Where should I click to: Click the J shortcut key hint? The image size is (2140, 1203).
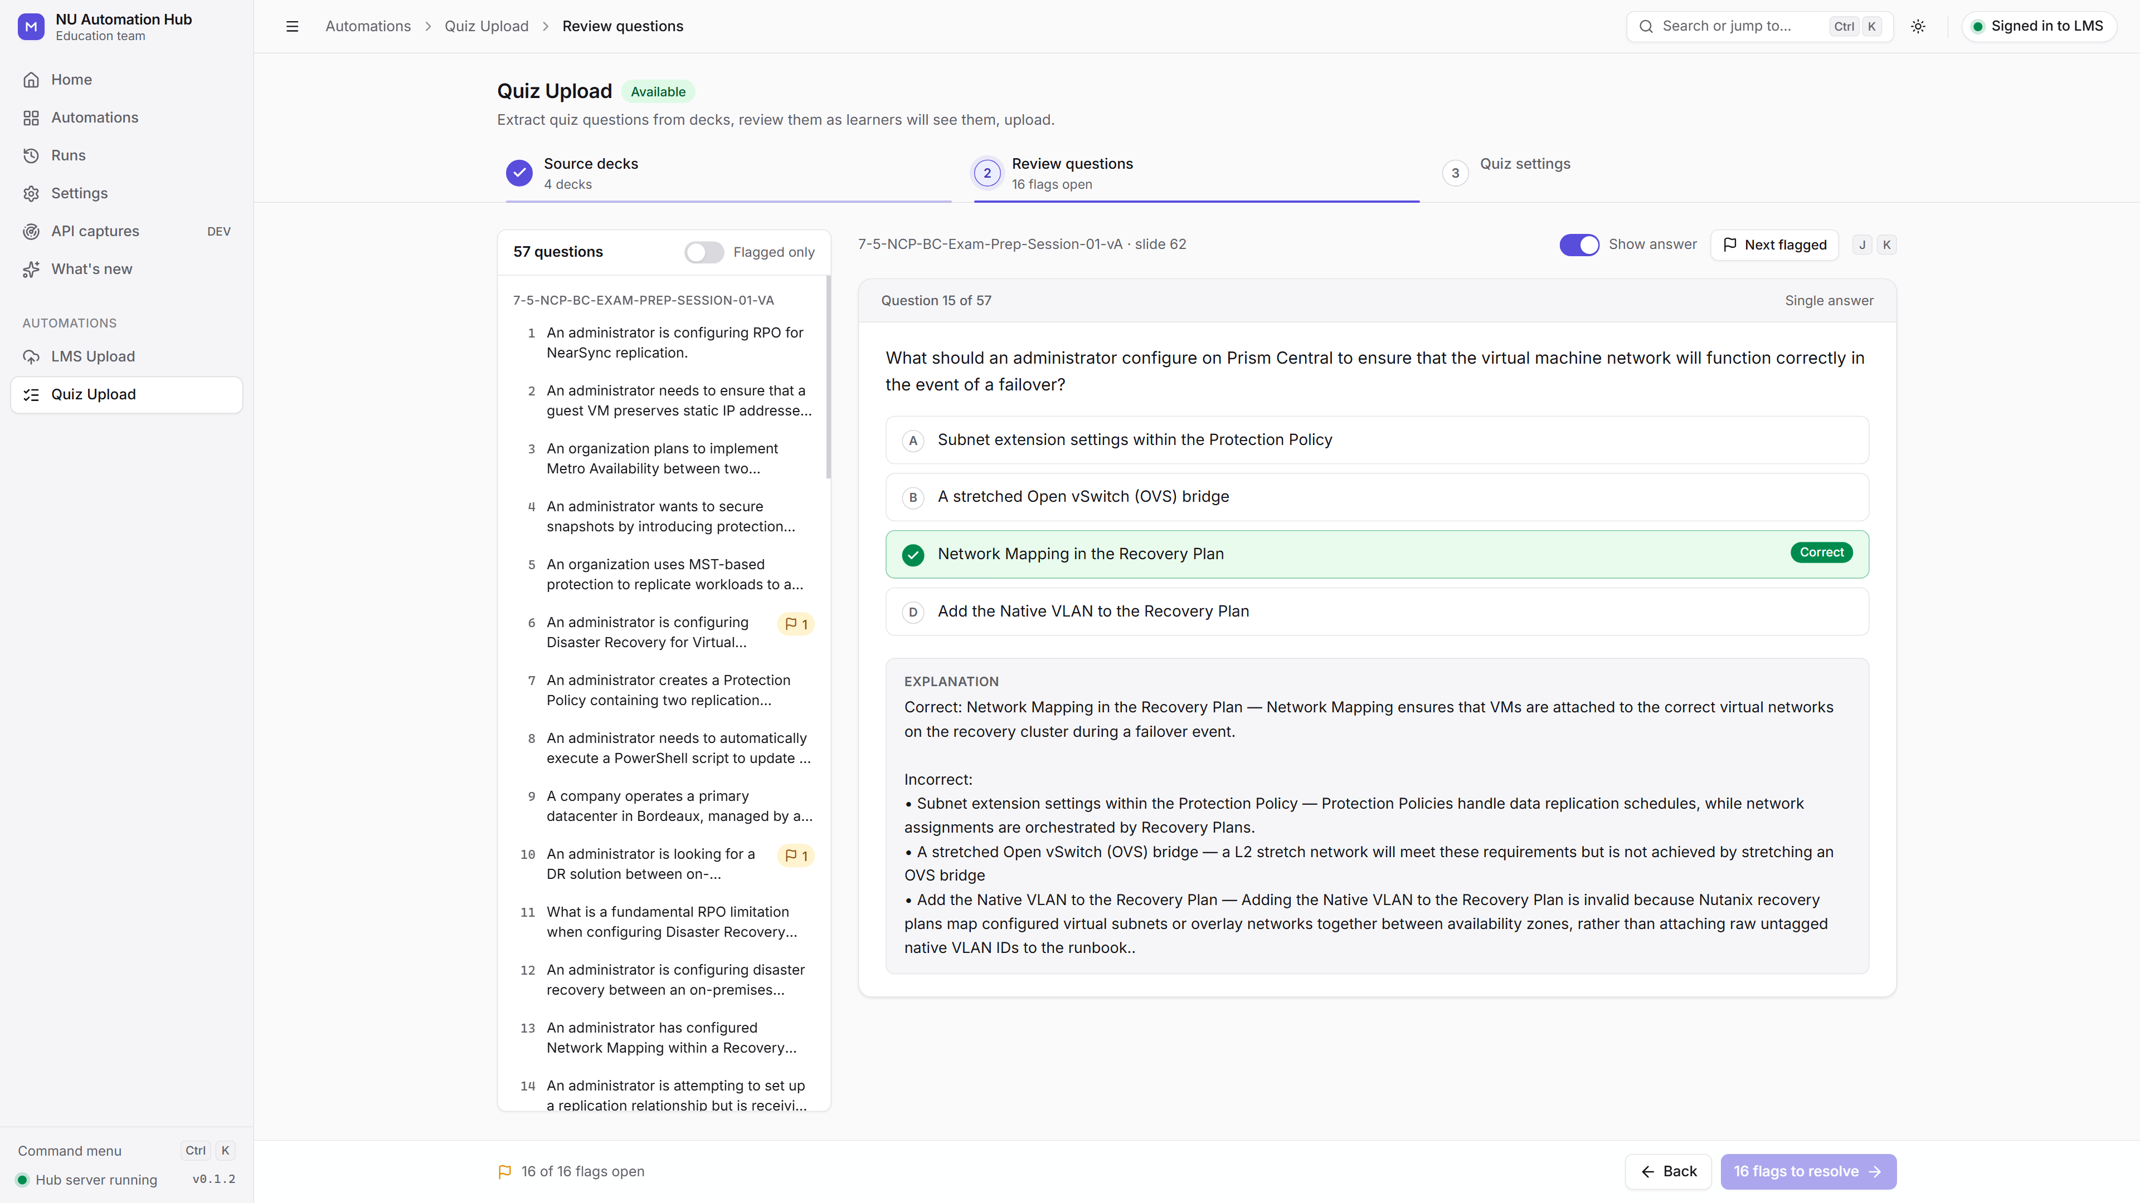click(1862, 245)
